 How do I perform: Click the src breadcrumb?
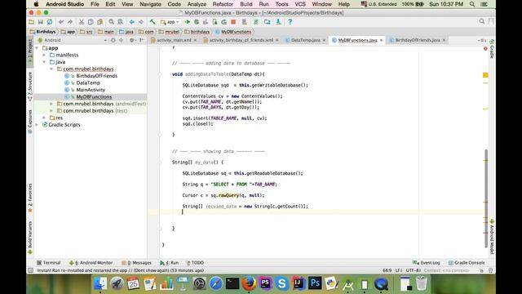(86, 32)
